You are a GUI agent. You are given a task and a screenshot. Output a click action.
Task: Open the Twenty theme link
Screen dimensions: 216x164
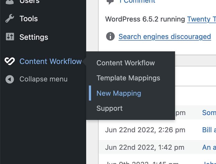[201, 19]
